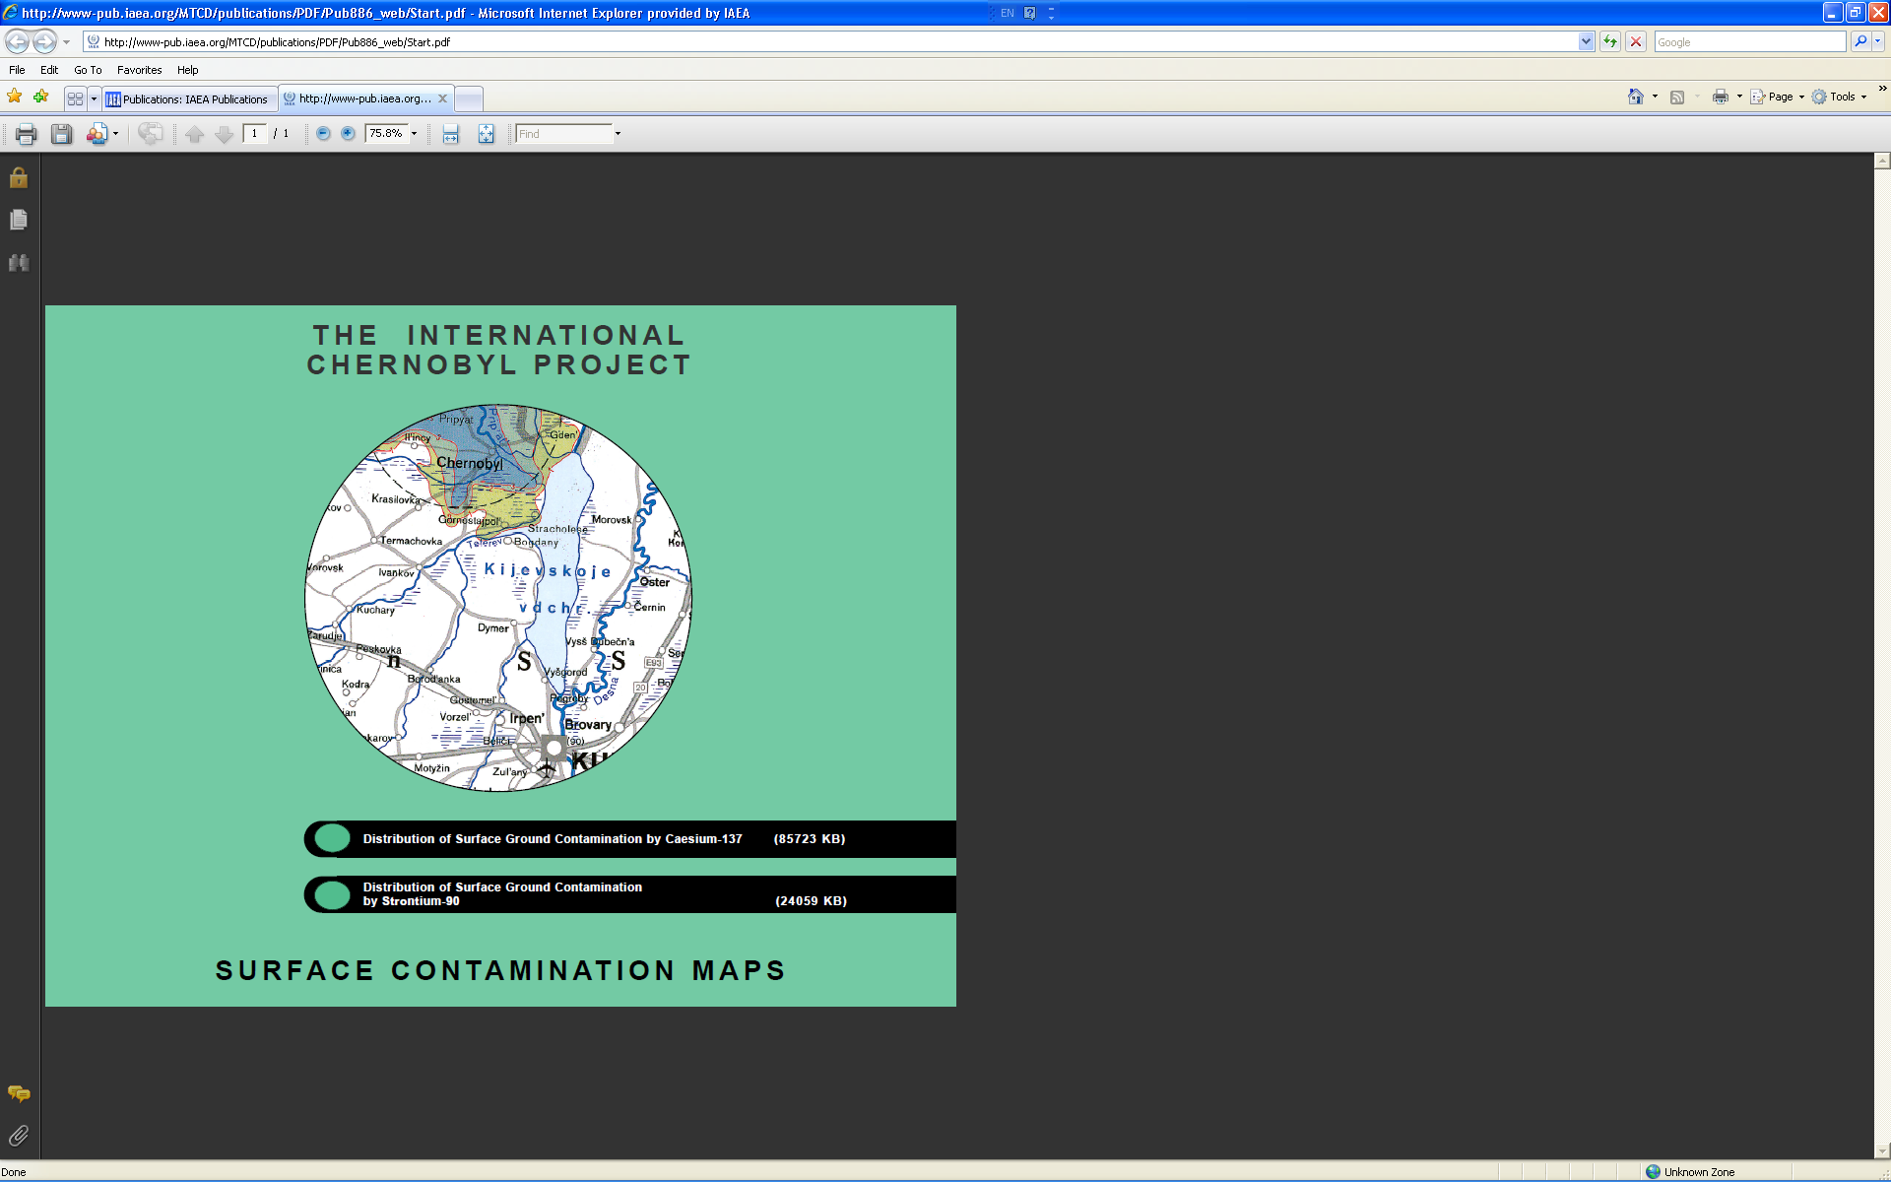Open Page menu dropdown
The height and width of the screenshot is (1182, 1891).
point(1778,97)
